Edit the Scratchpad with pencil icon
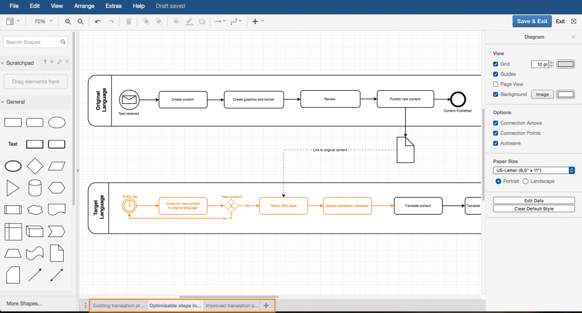Screen dimensions: 582x313 click(x=59, y=62)
